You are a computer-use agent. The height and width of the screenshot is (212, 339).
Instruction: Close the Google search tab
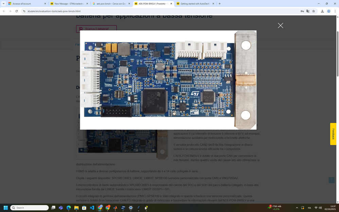(129, 4)
